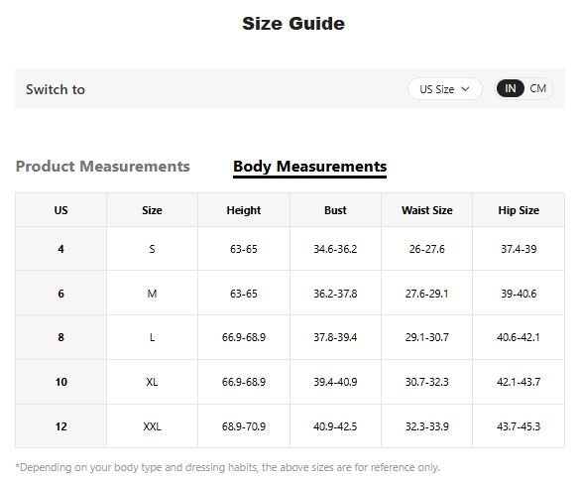Click hip value 43.7-45.3
Screen dimensions: 580x480
coord(519,426)
